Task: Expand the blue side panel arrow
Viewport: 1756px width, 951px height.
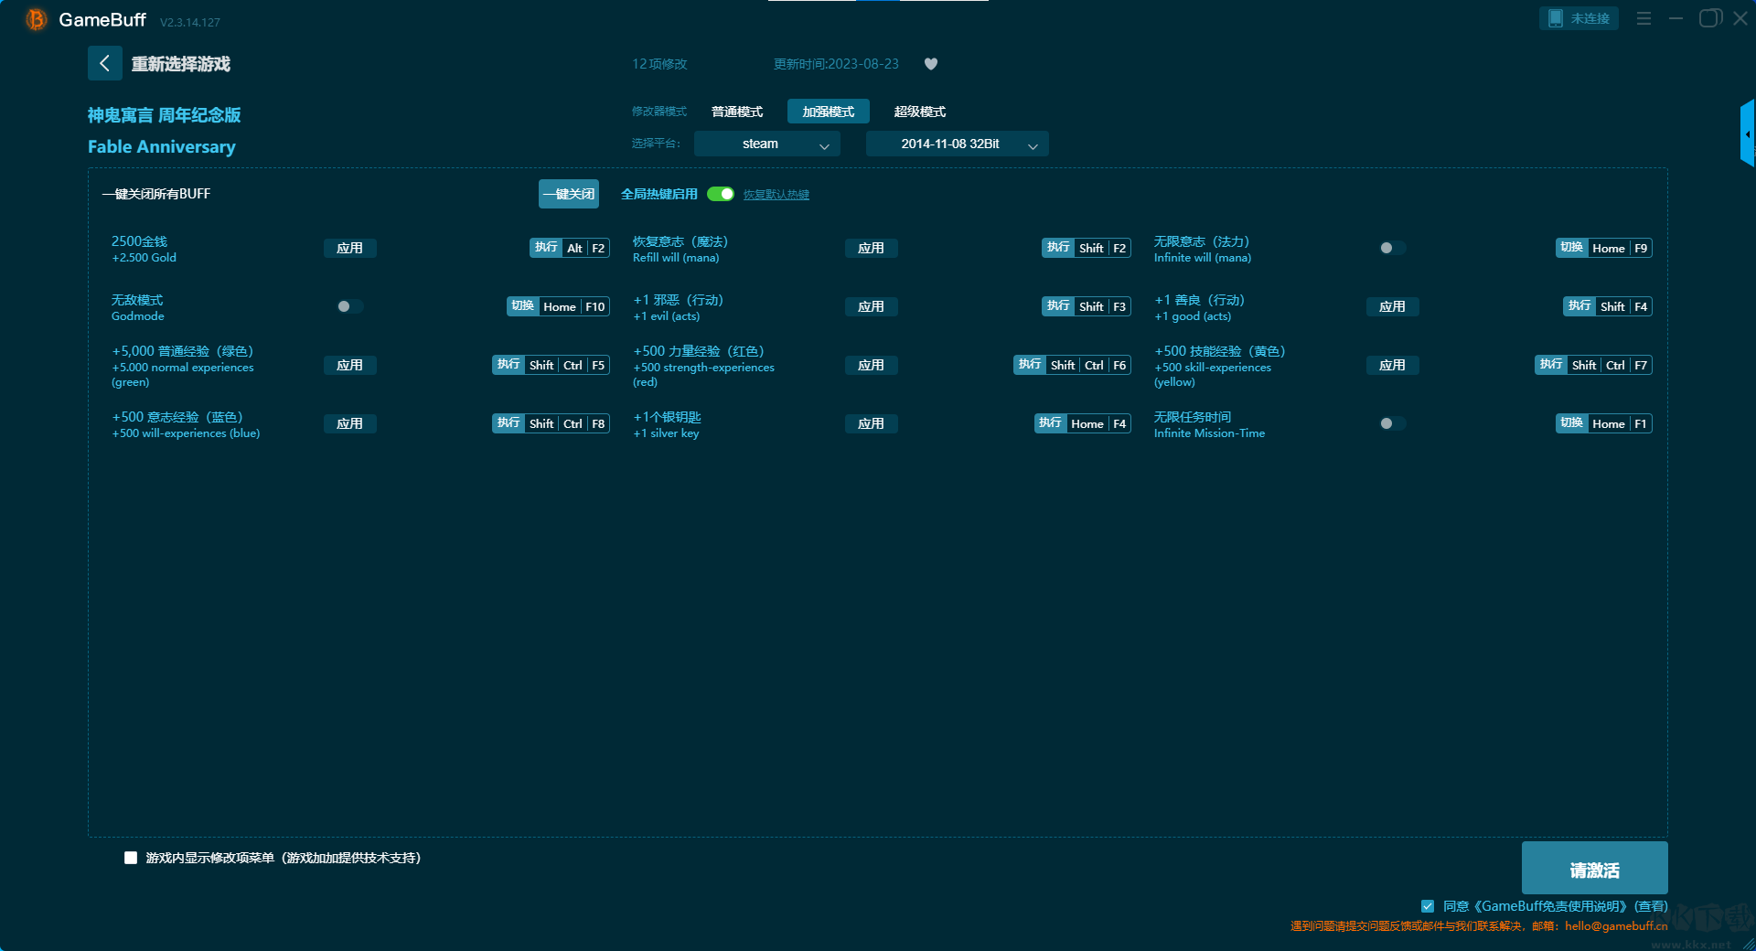Action: [1747, 134]
